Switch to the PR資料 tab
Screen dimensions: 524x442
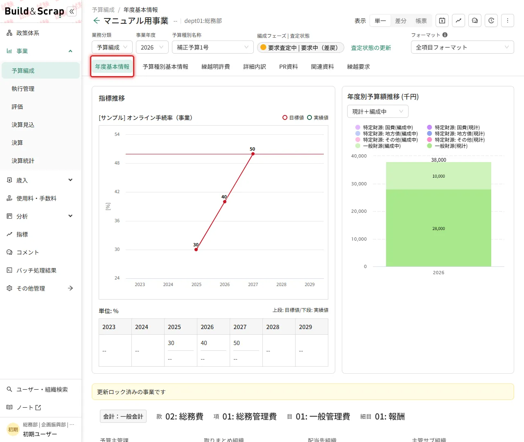point(289,67)
